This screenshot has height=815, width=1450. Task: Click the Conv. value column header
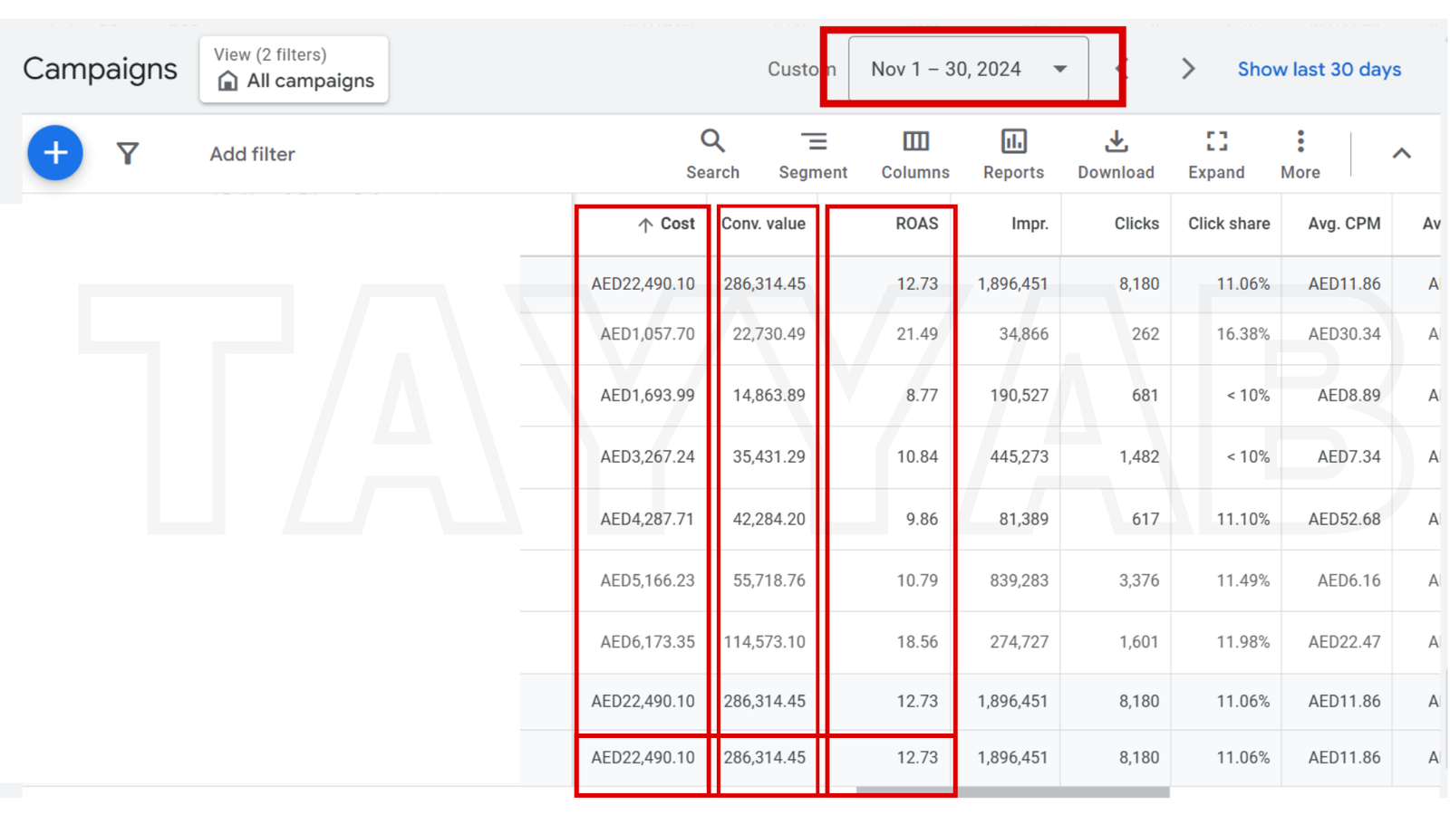(763, 224)
